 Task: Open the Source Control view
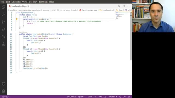coord(3,22)
